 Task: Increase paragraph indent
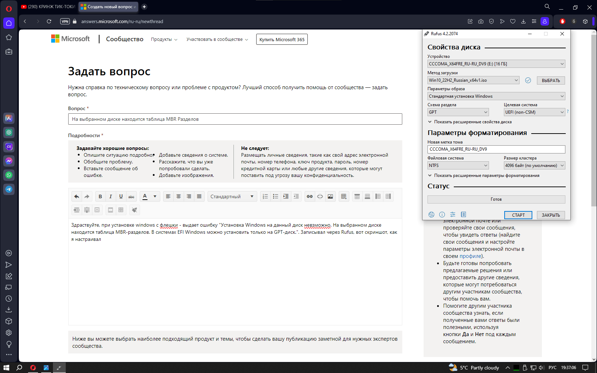tap(286, 196)
